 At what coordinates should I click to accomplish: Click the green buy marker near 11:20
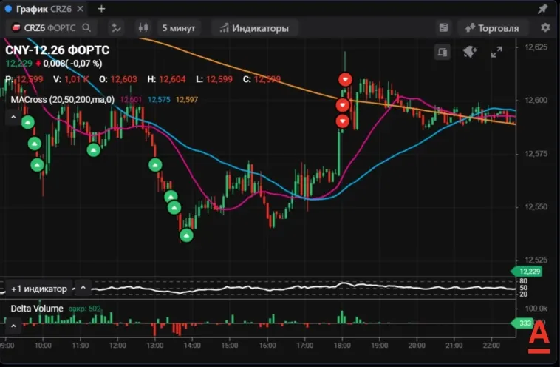click(94, 150)
